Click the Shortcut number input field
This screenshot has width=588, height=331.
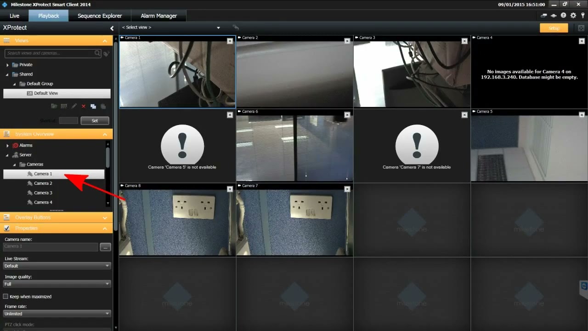68,120
